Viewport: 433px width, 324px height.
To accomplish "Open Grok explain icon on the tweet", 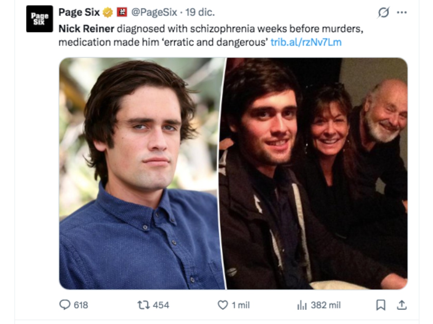I will [383, 13].
